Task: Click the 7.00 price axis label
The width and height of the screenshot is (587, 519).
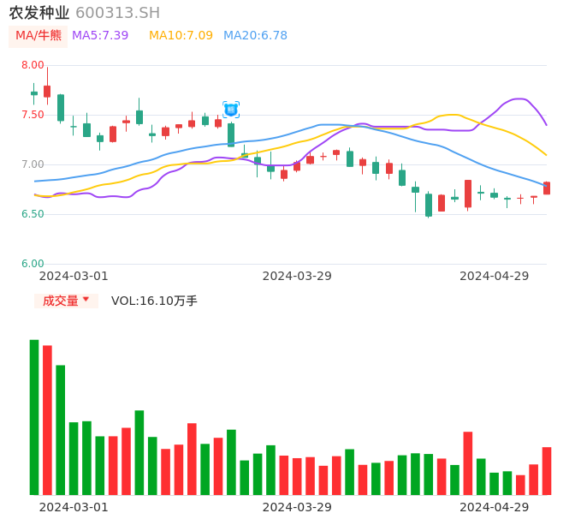Action: 33,164
